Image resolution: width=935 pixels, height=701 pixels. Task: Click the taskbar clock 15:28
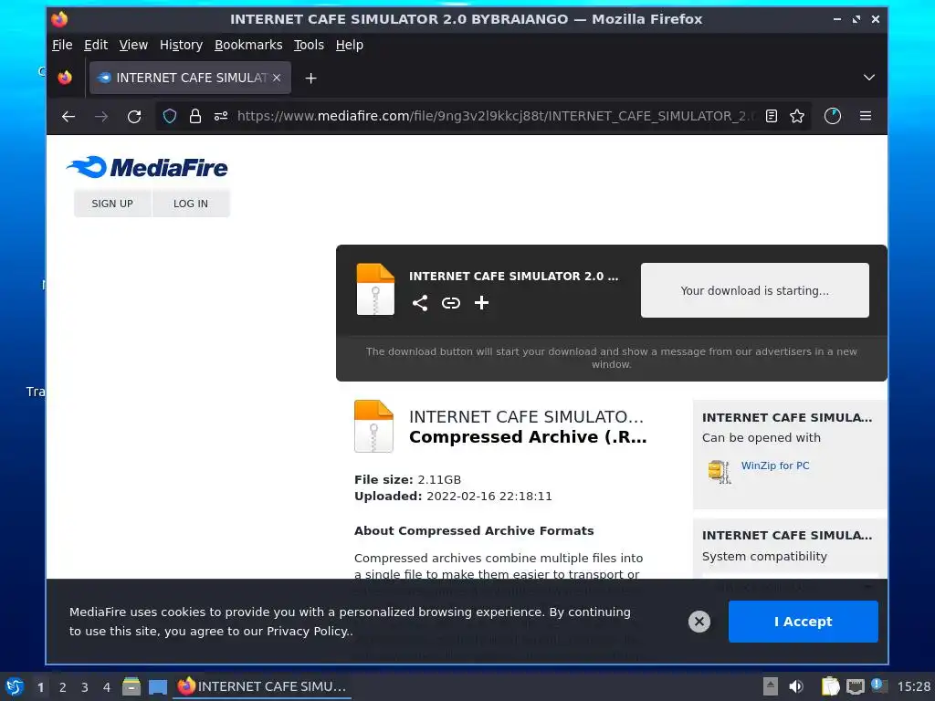[913, 686]
